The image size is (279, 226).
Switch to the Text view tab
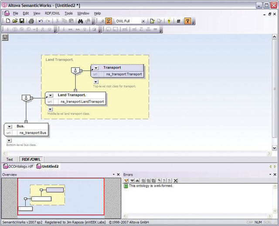(10, 160)
